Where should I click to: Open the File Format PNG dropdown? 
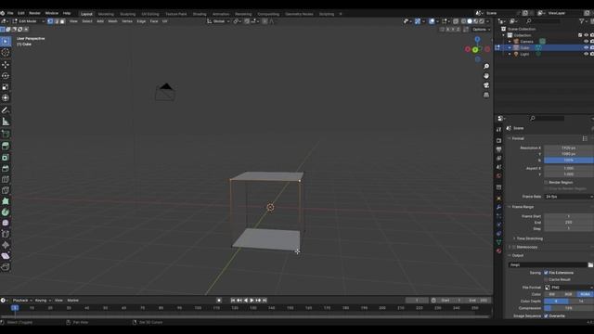[569, 288]
